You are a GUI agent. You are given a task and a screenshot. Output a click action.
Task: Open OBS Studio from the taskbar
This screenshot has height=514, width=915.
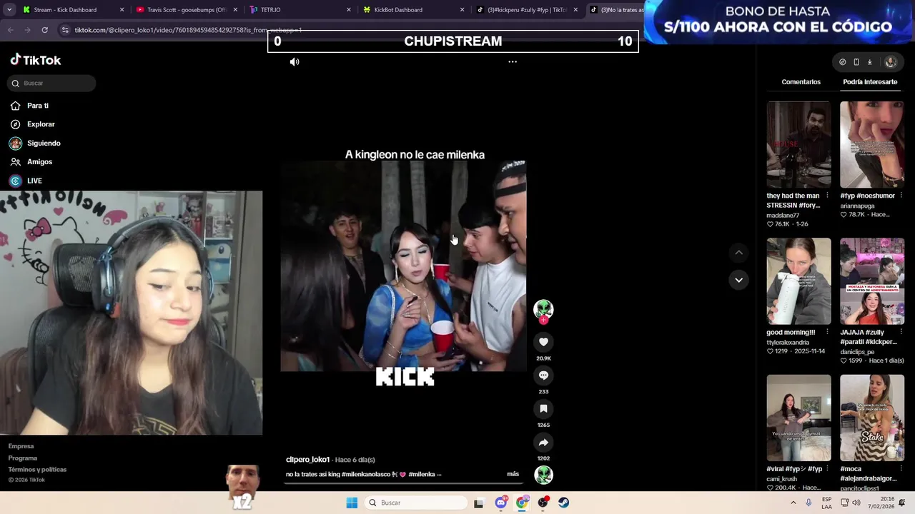click(543, 503)
